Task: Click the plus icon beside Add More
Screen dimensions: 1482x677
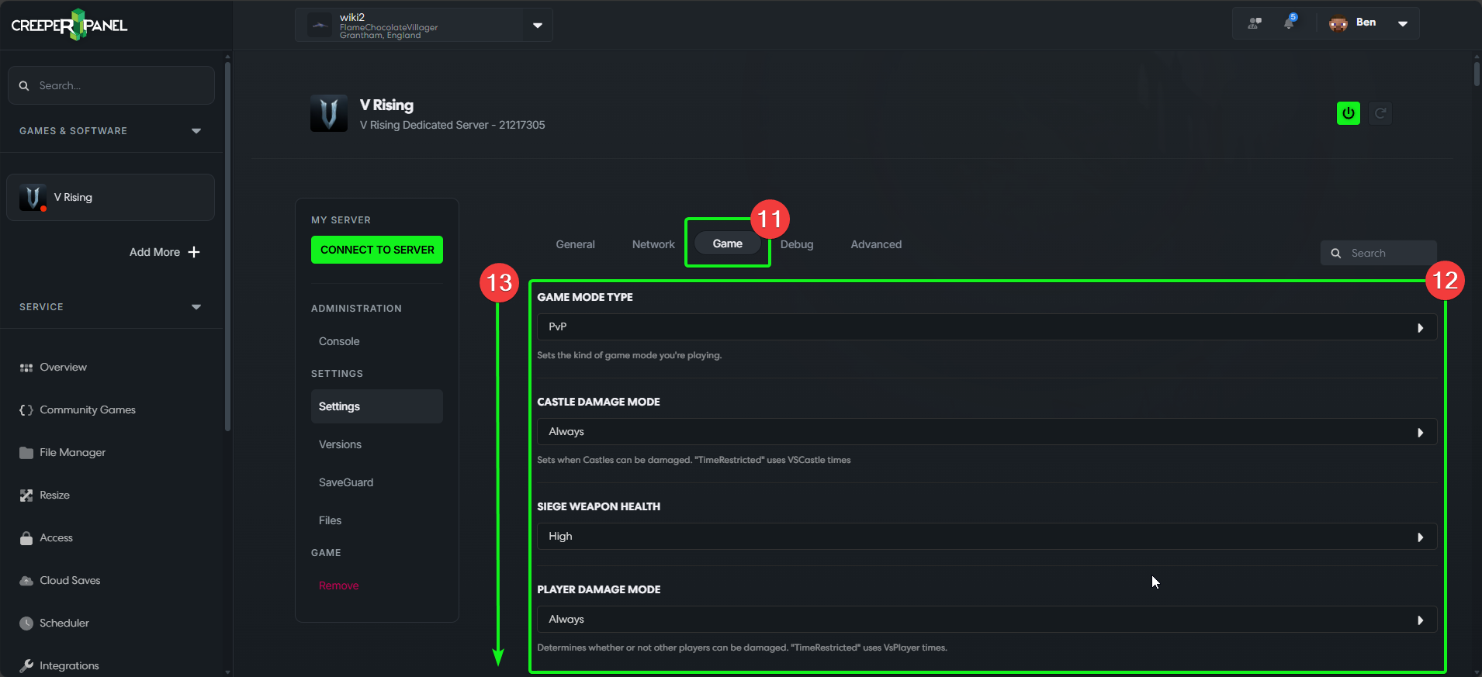Action: 194,252
